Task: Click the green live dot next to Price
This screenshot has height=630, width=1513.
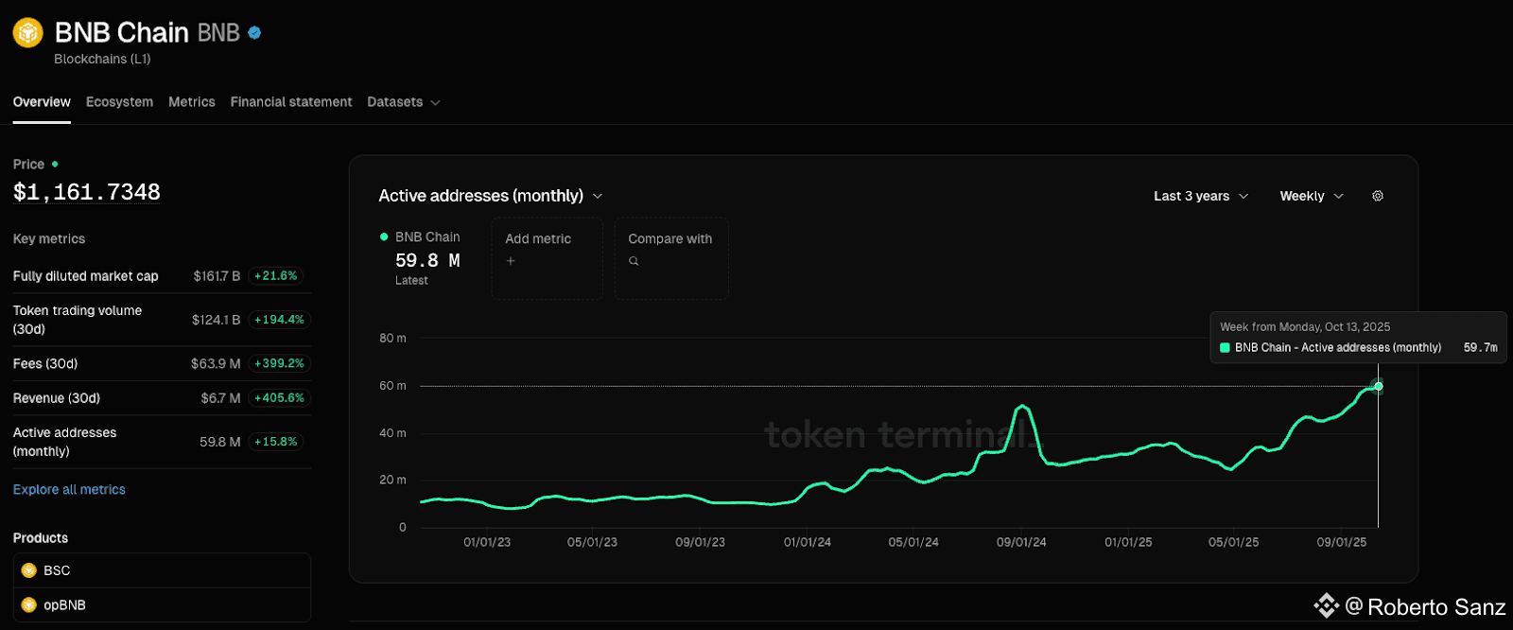Action: click(55, 164)
